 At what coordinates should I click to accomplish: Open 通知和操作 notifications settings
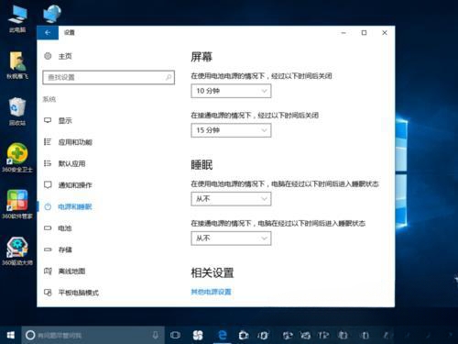point(68,185)
